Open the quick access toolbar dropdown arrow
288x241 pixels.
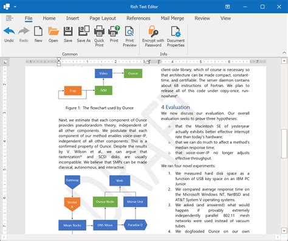[15, 7]
